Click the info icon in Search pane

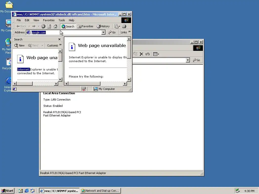coord(20,59)
